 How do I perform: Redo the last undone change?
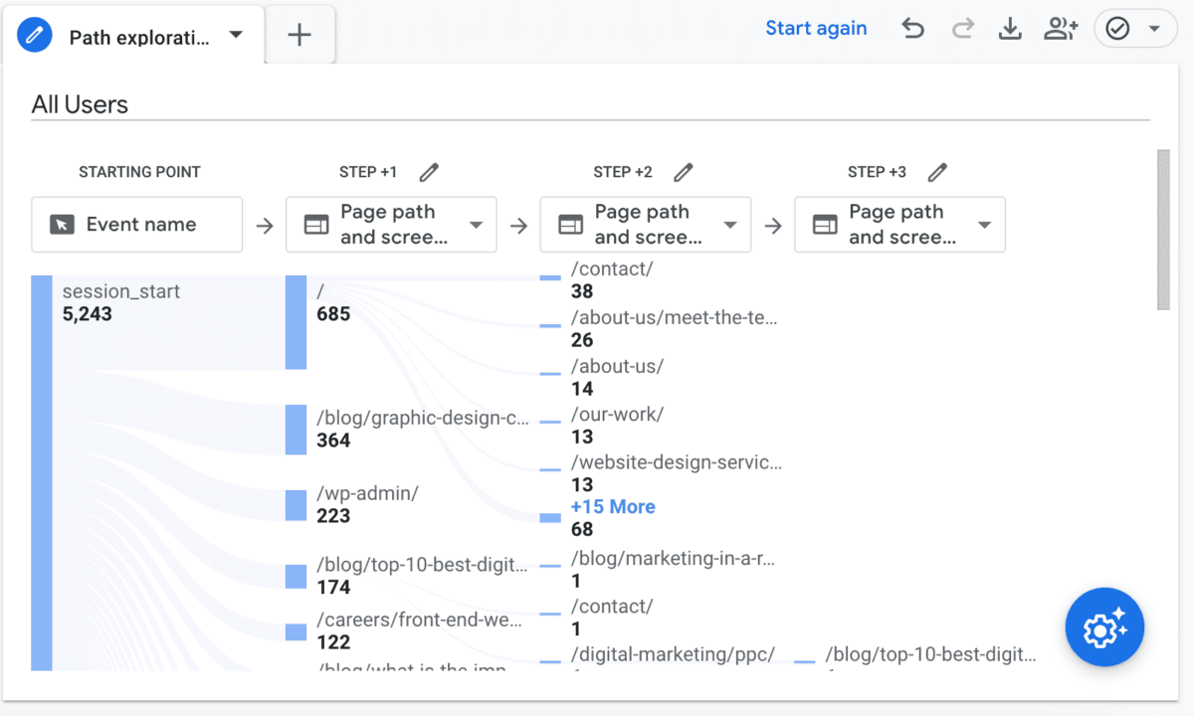tap(961, 28)
